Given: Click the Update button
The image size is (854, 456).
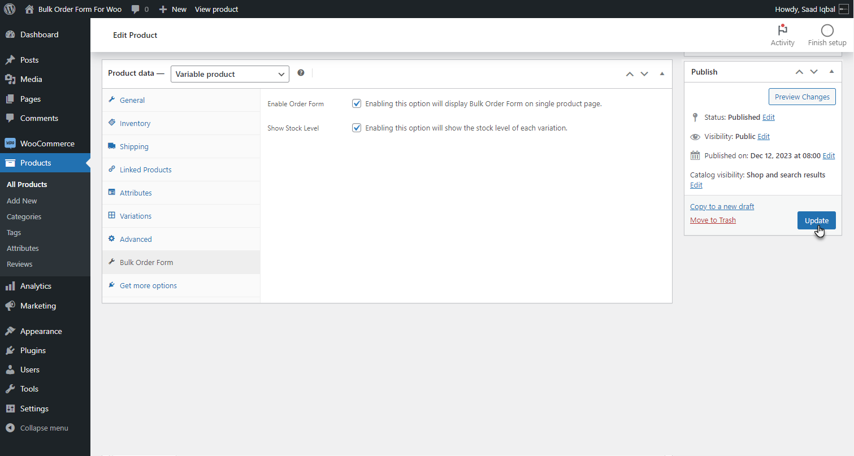Looking at the screenshot, I should [x=816, y=220].
